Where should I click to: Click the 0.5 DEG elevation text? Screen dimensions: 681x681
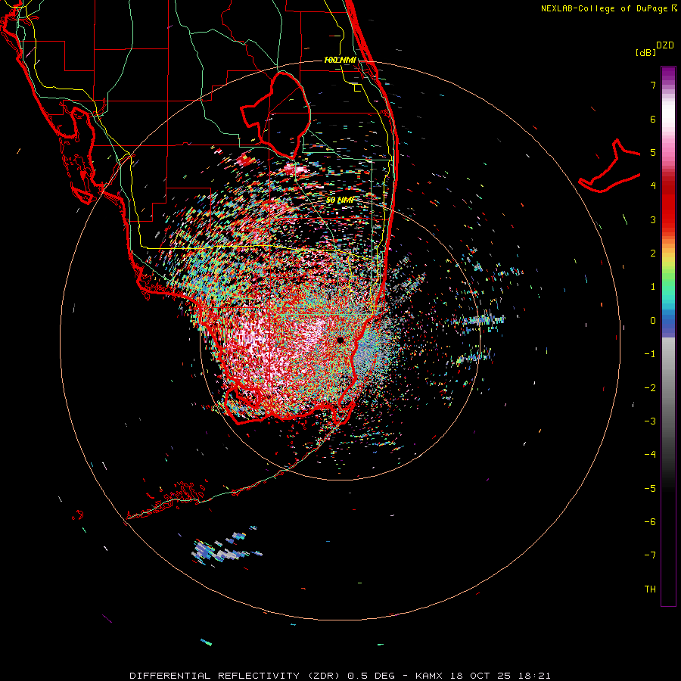coord(371,676)
